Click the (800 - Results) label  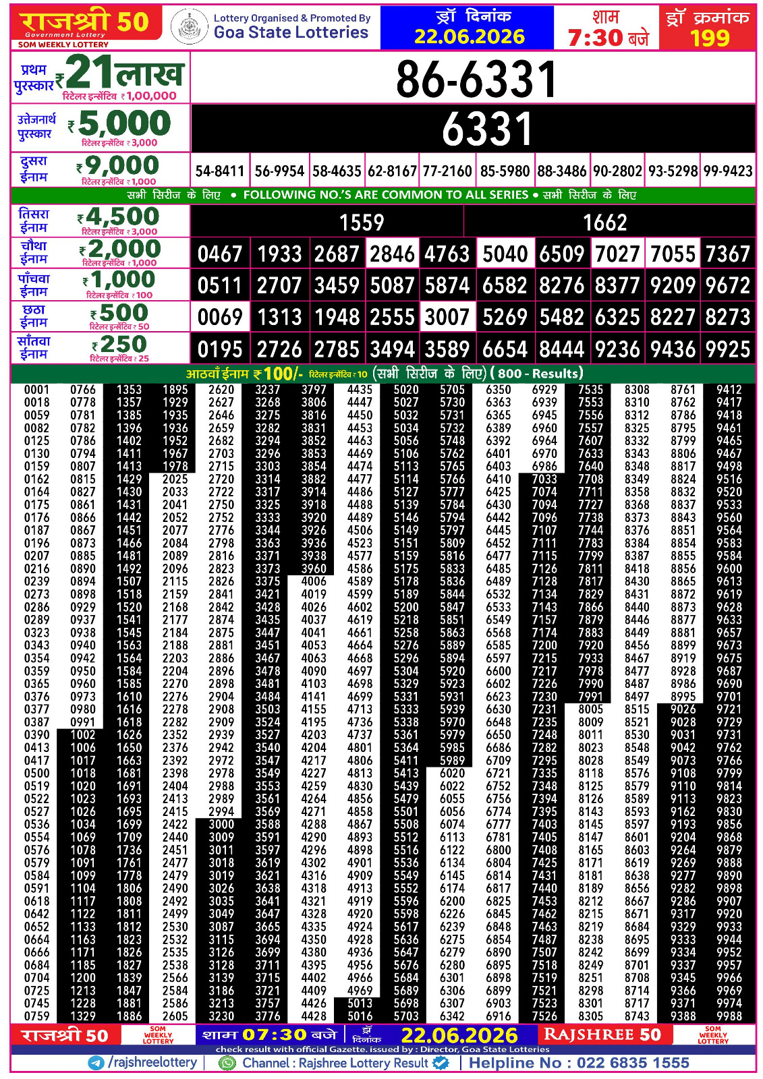click(537, 374)
